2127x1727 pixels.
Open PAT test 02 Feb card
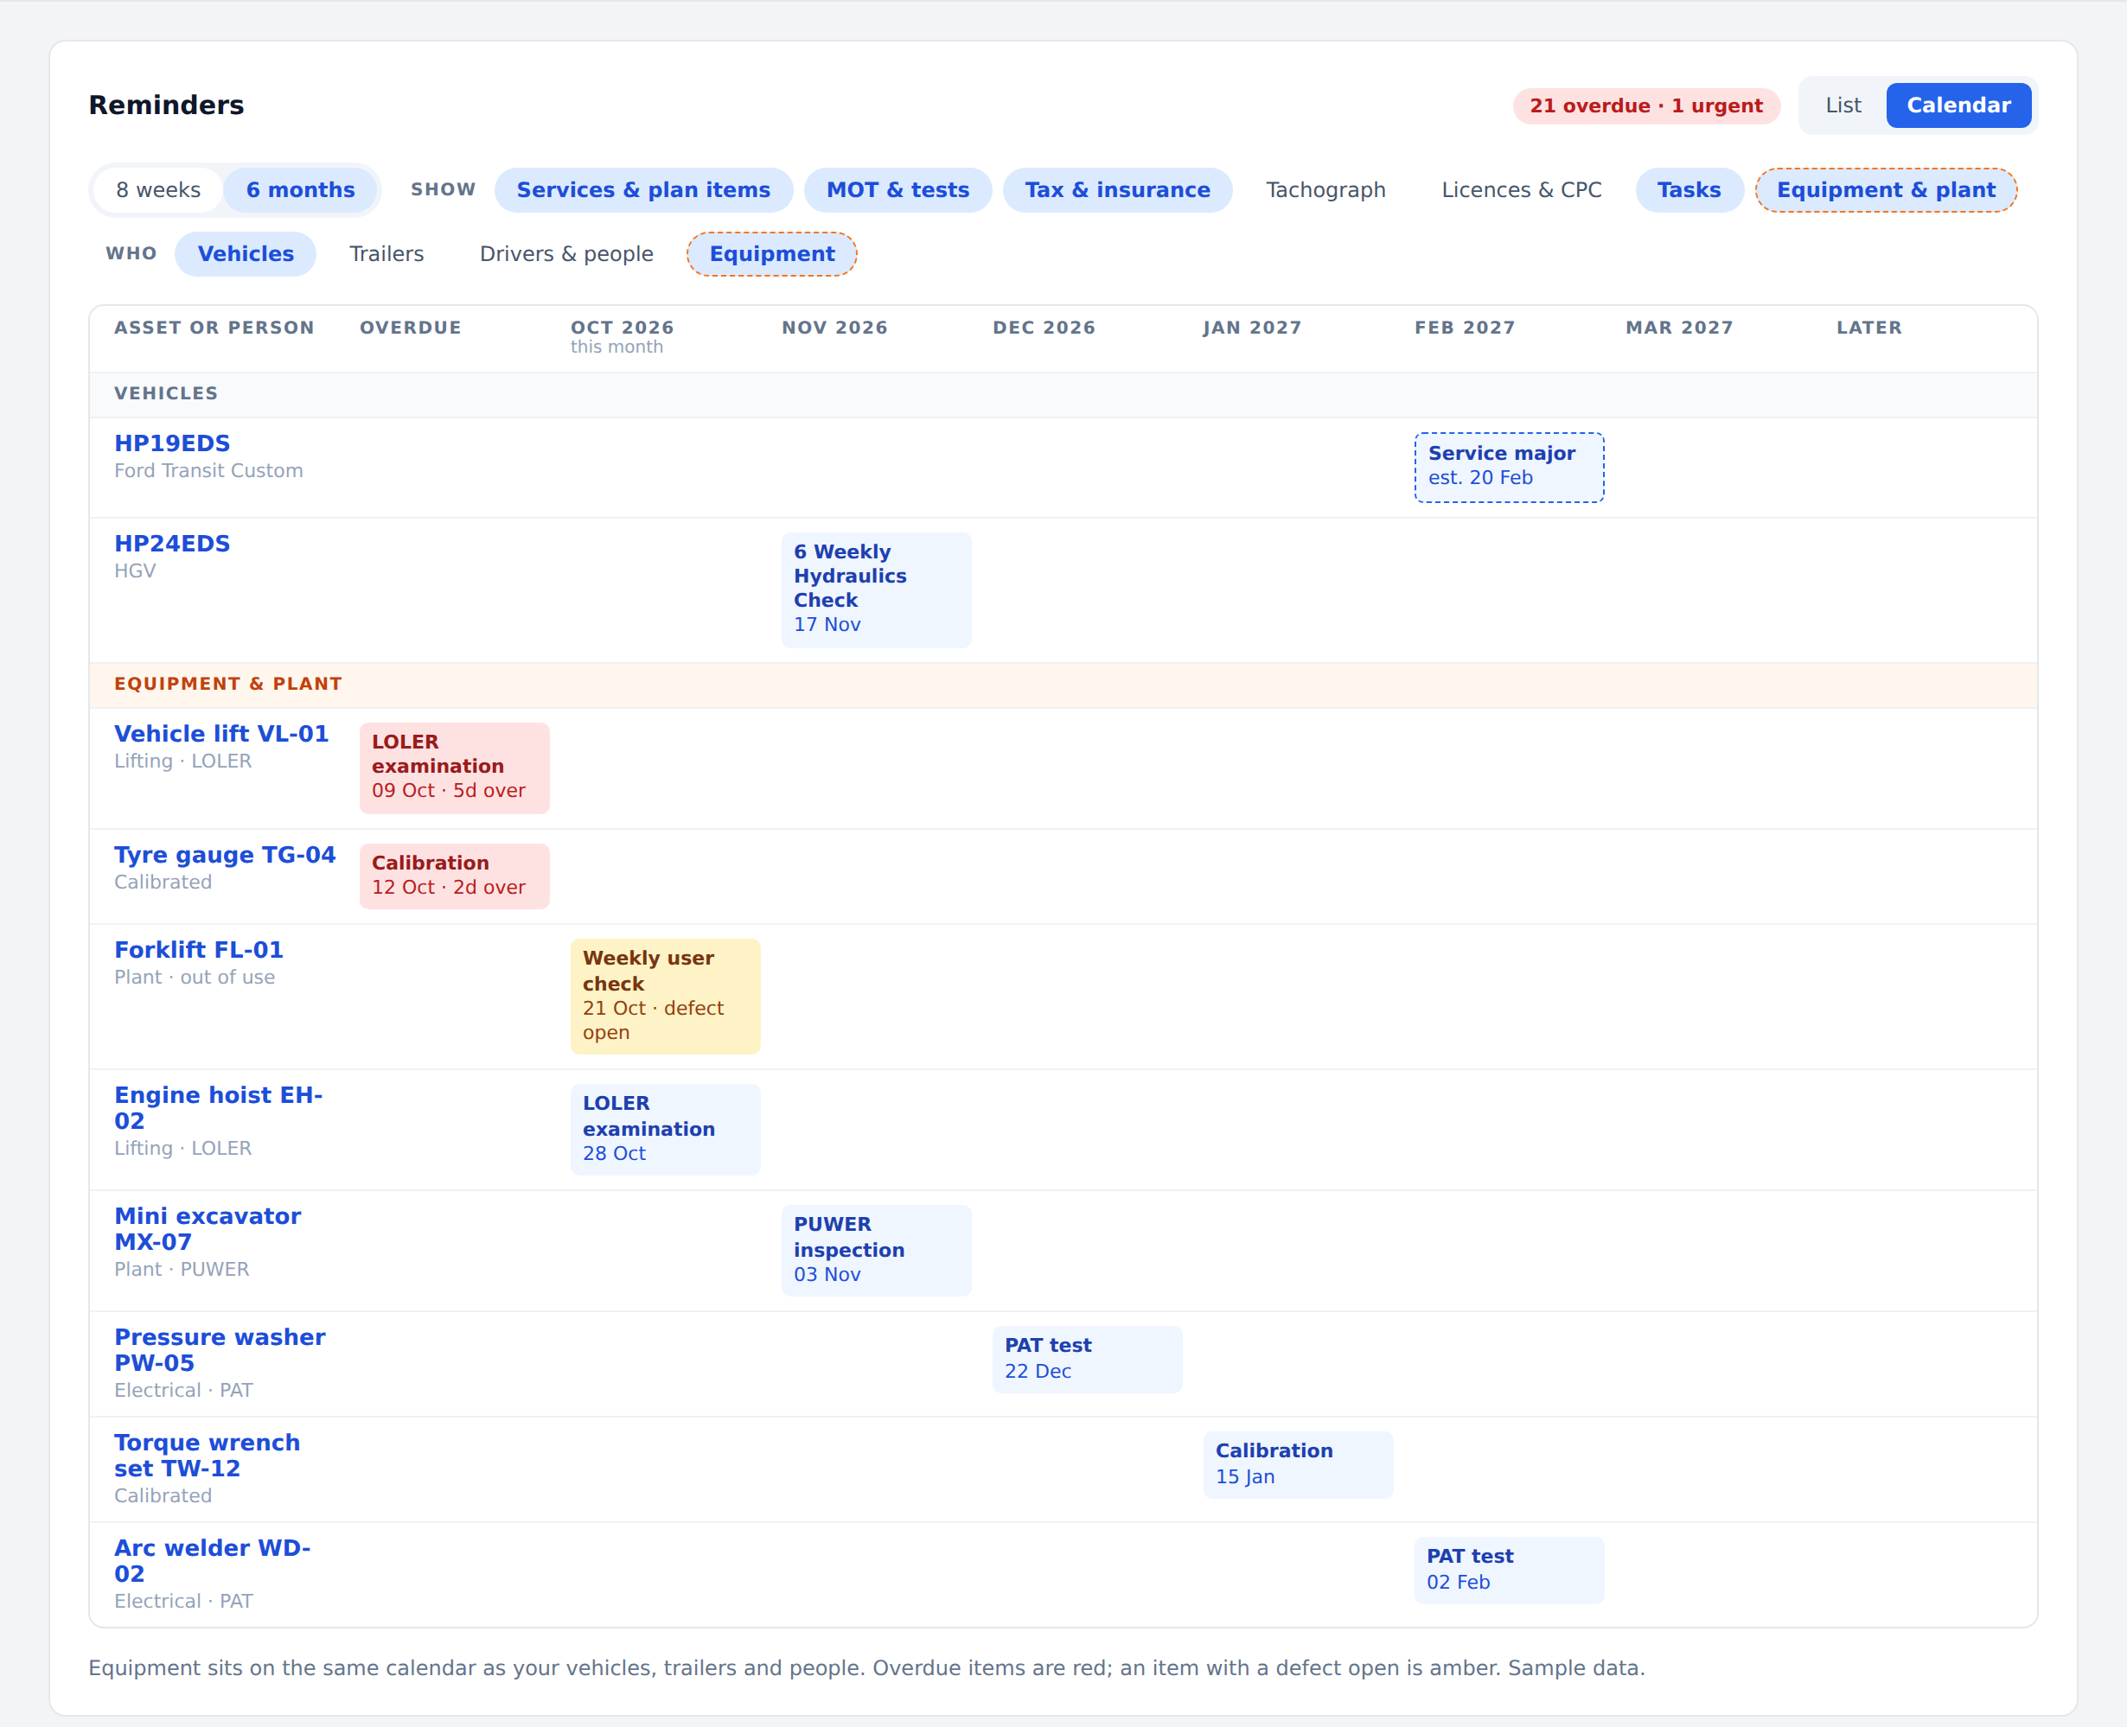pyautogui.click(x=1509, y=1571)
